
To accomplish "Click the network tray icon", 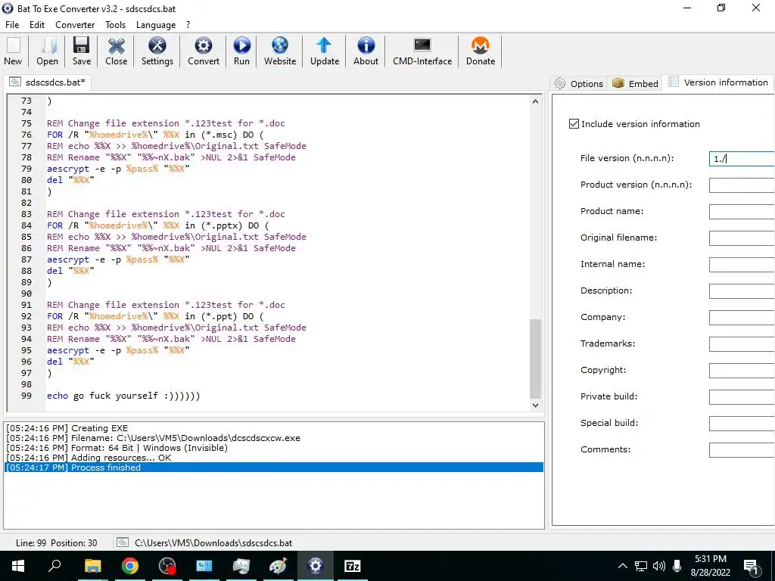I will pos(641,566).
